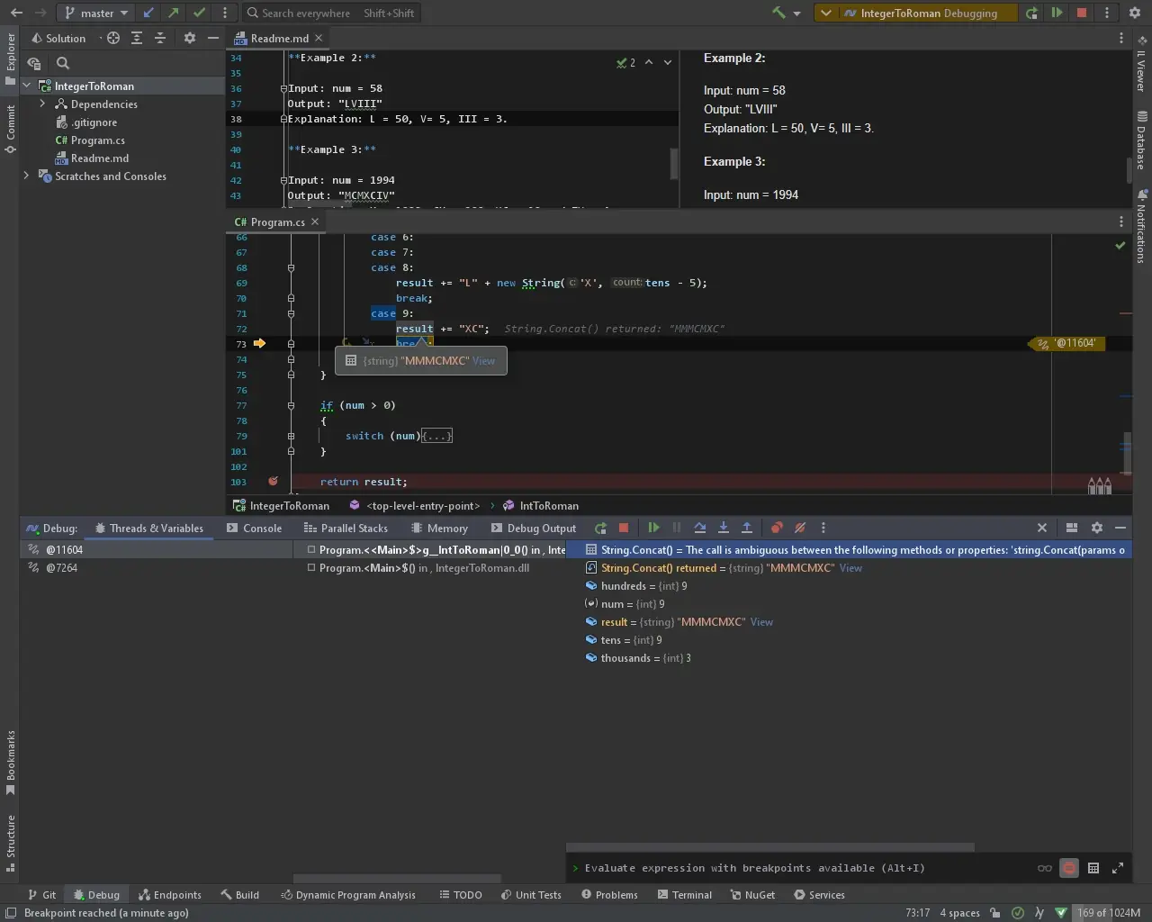Open the View Breakpoints icon

pyautogui.click(x=777, y=529)
